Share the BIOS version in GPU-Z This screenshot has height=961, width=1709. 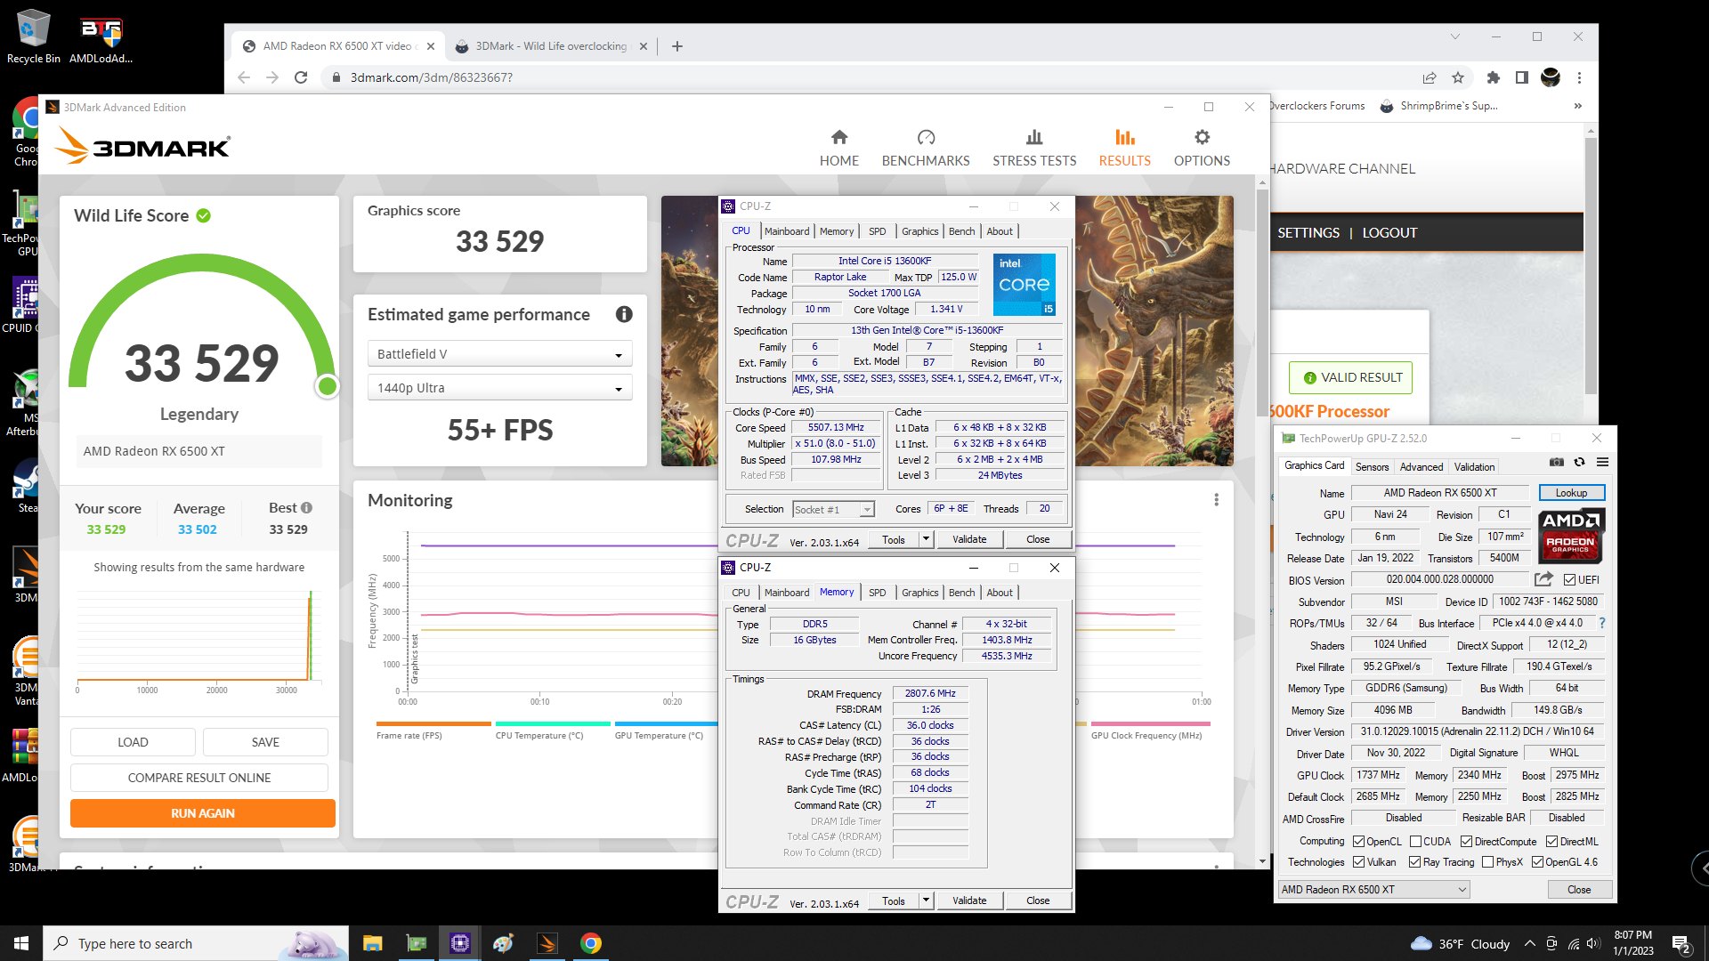pyautogui.click(x=1543, y=579)
